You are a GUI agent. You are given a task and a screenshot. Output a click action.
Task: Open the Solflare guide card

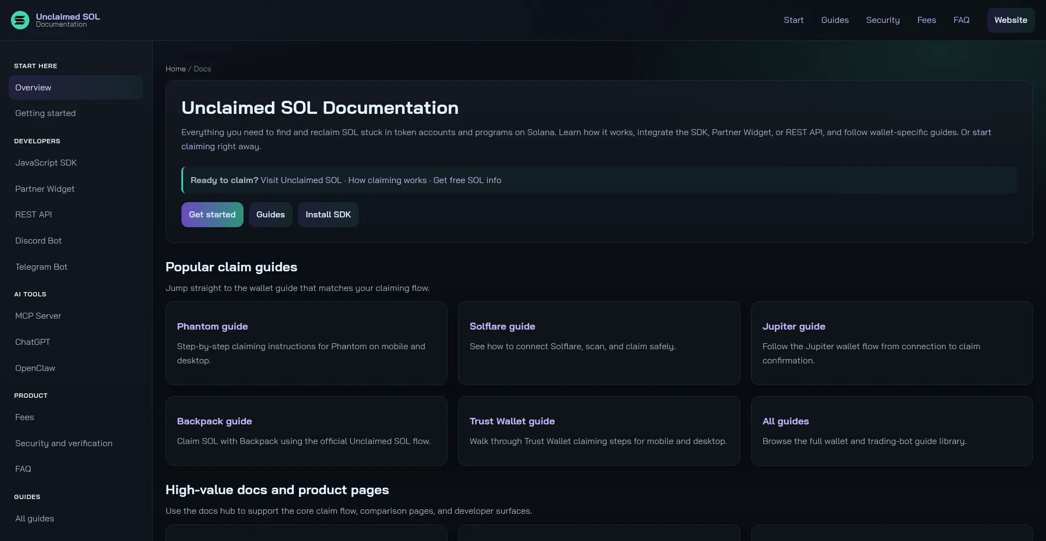click(599, 343)
